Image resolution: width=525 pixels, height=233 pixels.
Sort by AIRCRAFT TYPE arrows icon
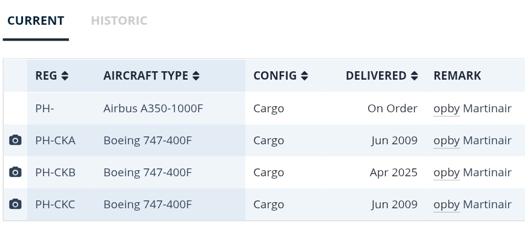(x=196, y=76)
